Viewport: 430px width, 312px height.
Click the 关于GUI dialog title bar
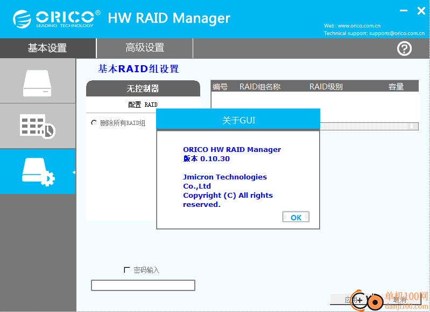click(238, 119)
